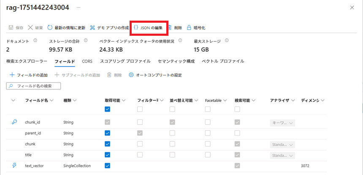Viewport: 363px width, 175px height.
Task: Click the 24.33 KB vector quota value
Action: pos(111,49)
